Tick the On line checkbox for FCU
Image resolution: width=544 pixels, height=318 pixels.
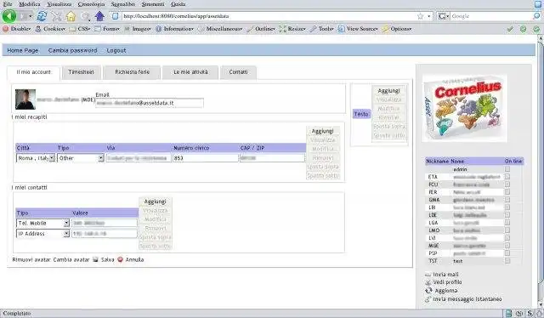tap(507, 185)
